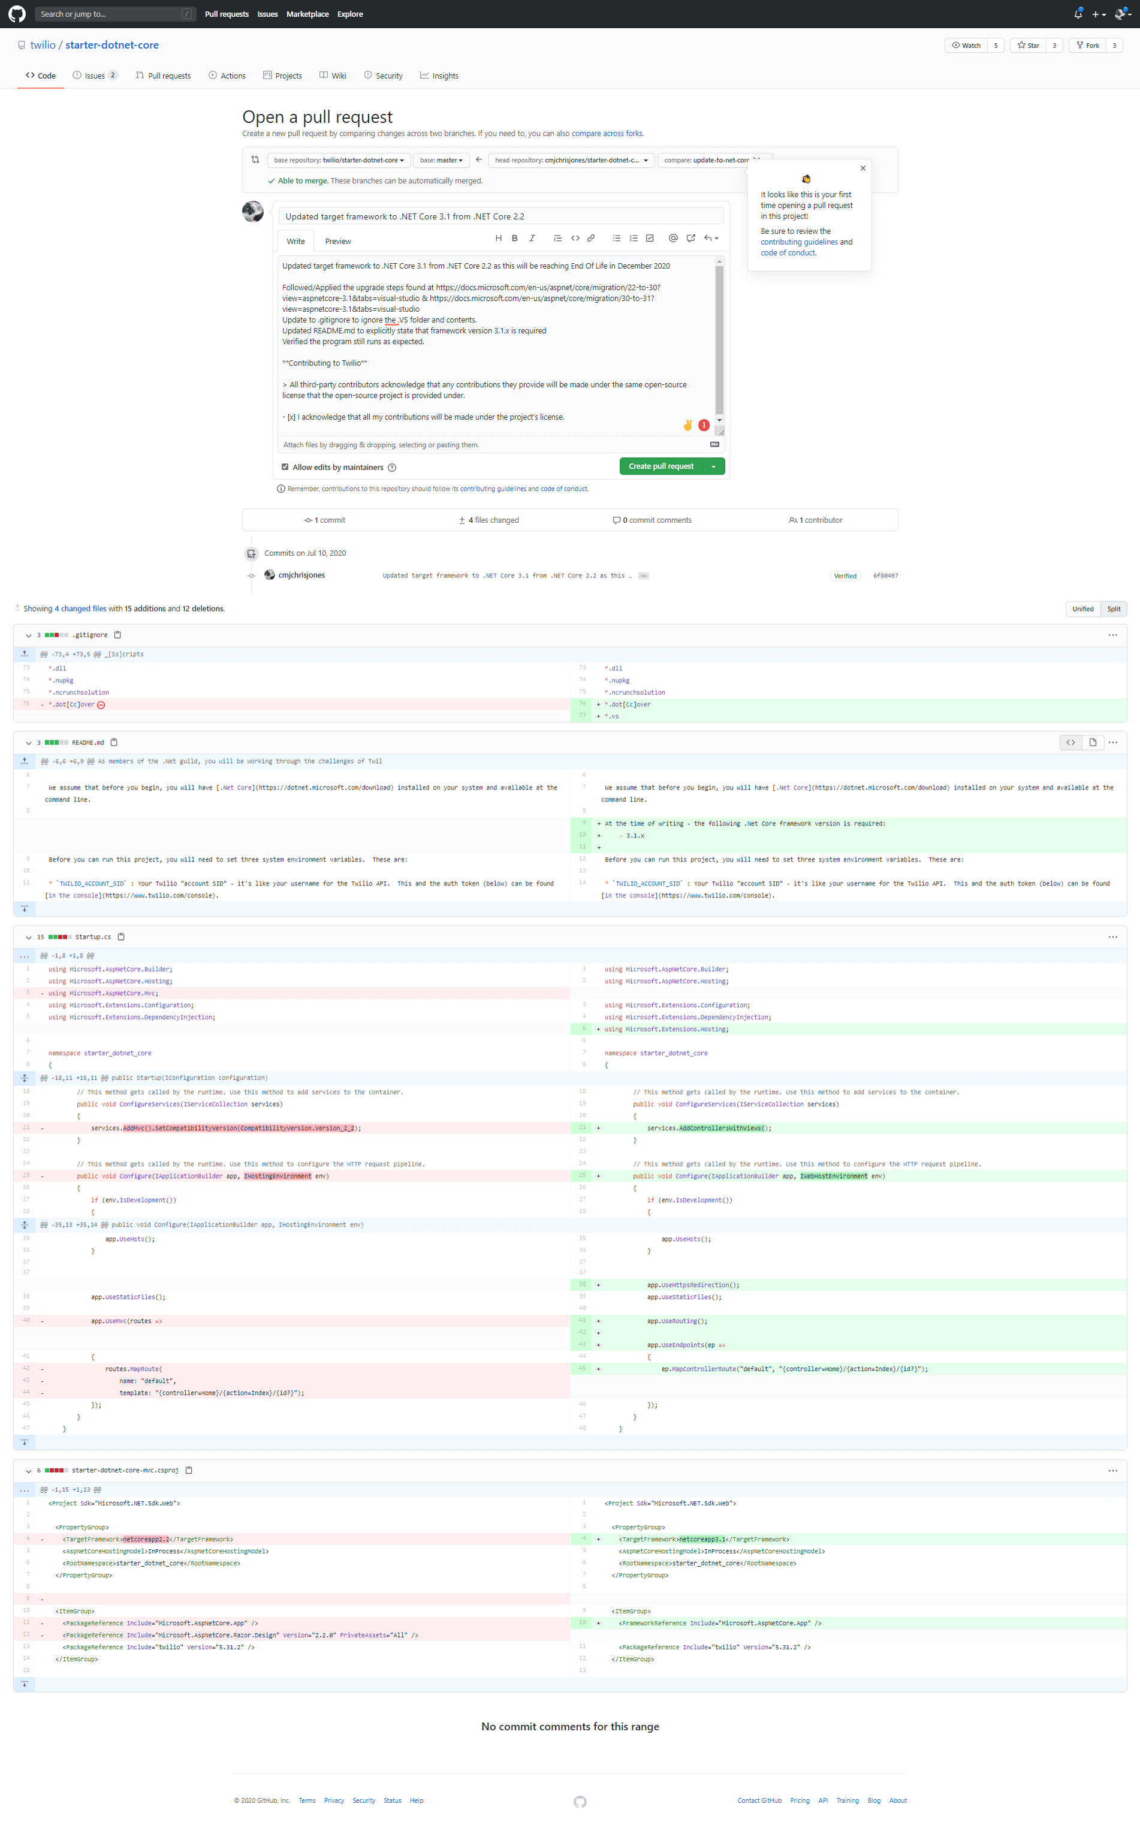Expand up the .gitignore diff

(24, 654)
